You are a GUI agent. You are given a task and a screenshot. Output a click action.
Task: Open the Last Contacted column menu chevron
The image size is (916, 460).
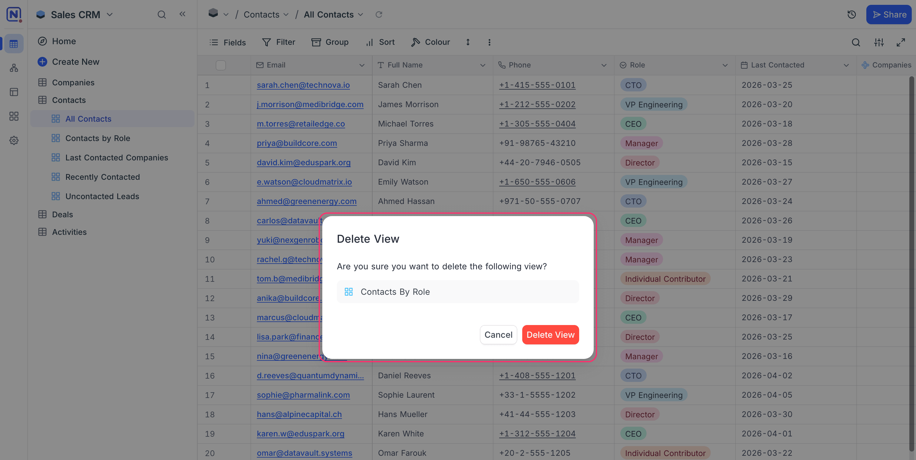846,65
